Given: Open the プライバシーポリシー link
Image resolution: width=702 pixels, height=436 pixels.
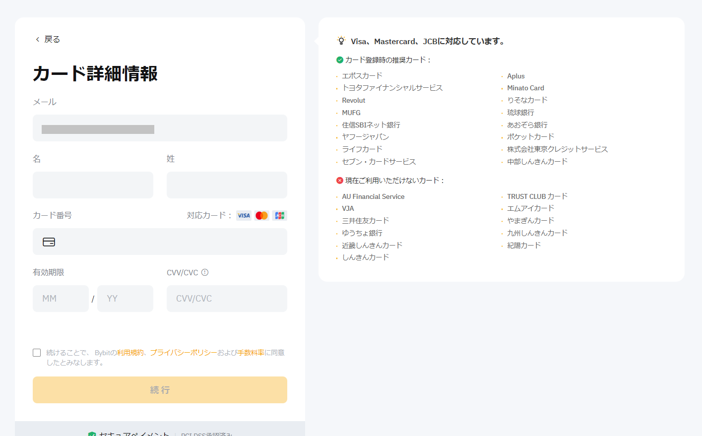Looking at the screenshot, I should tap(184, 353).
